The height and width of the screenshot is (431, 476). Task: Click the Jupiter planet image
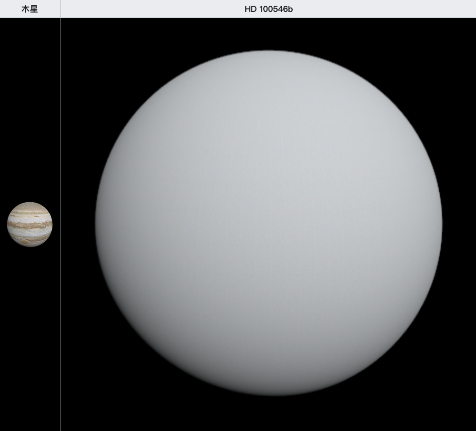pos(30,225)
